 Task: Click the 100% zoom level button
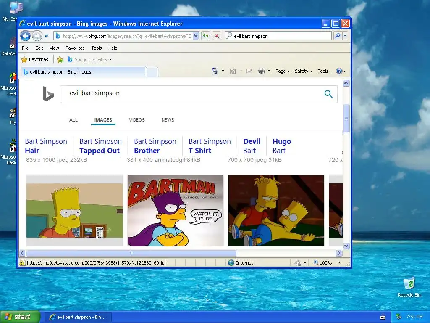click(x=322, y=263)
